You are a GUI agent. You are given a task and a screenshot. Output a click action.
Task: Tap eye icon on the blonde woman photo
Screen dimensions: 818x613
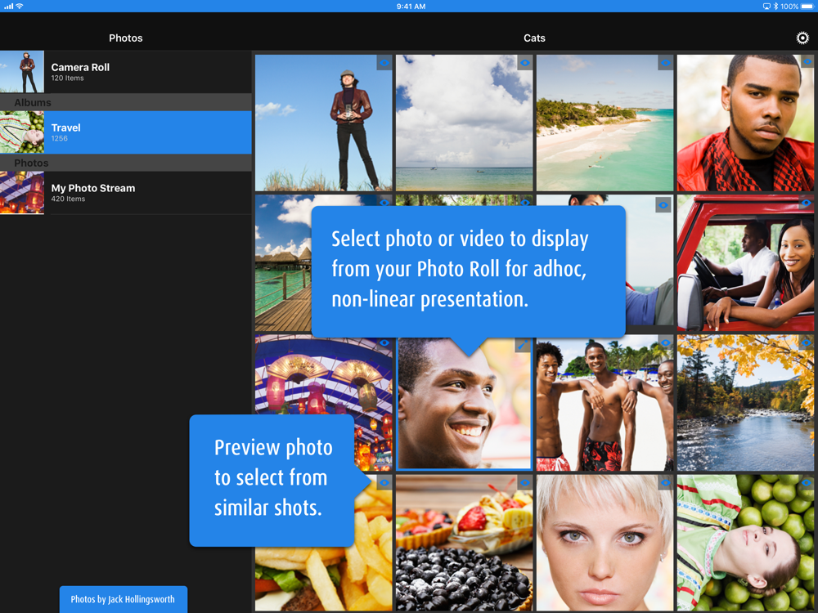[x=665, y=483]
